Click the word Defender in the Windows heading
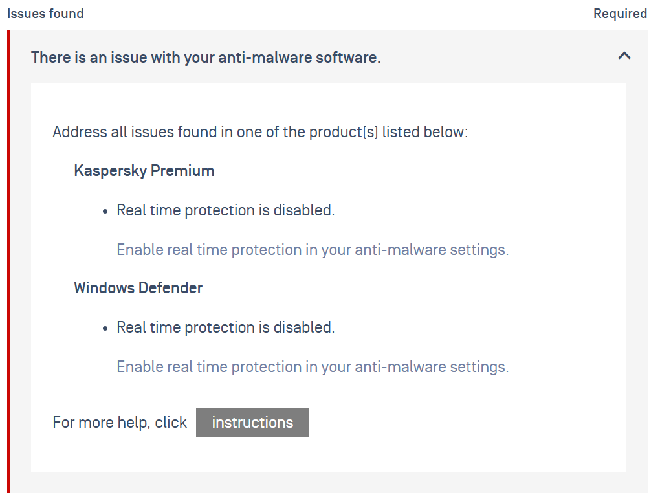 click(x=170, y=287)
